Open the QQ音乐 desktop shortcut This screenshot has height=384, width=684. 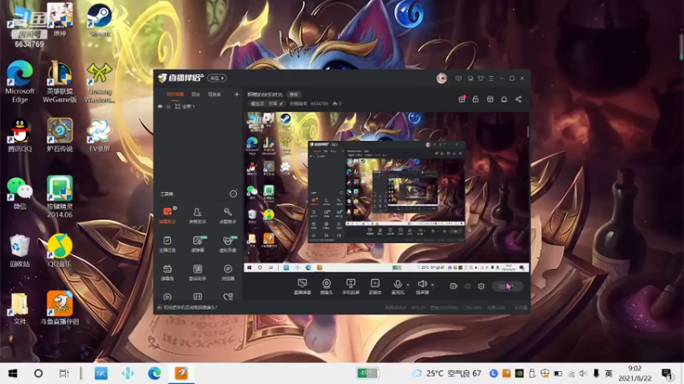tap(60, 250)
